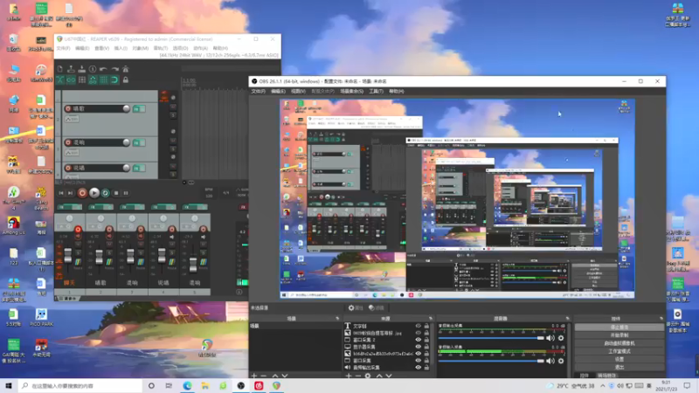Toggle visibility of 文字组 source in OBS

tap(419, 326)
